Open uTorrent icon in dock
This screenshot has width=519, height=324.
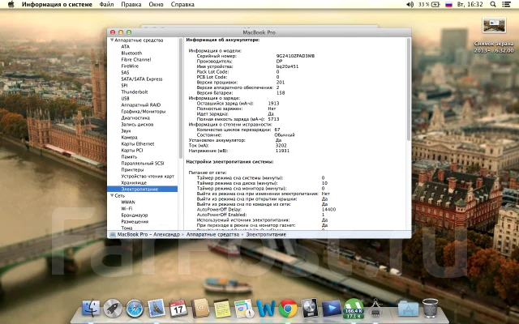[x=354, y=309]
